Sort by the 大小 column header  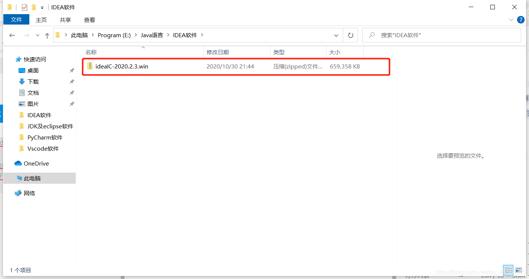(345, 52)
